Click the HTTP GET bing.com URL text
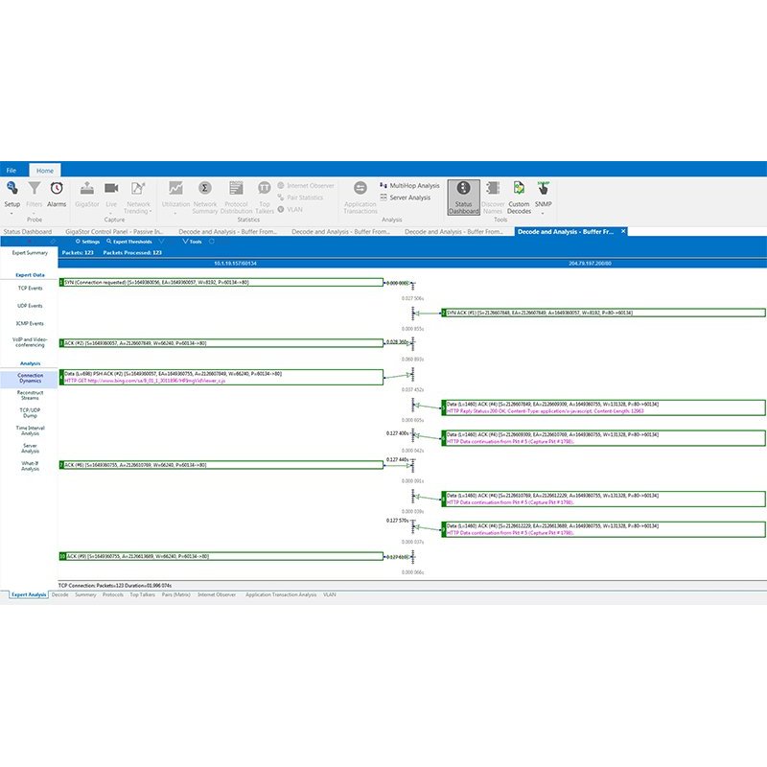Screen dimensions: 767x767 (145, 381)
